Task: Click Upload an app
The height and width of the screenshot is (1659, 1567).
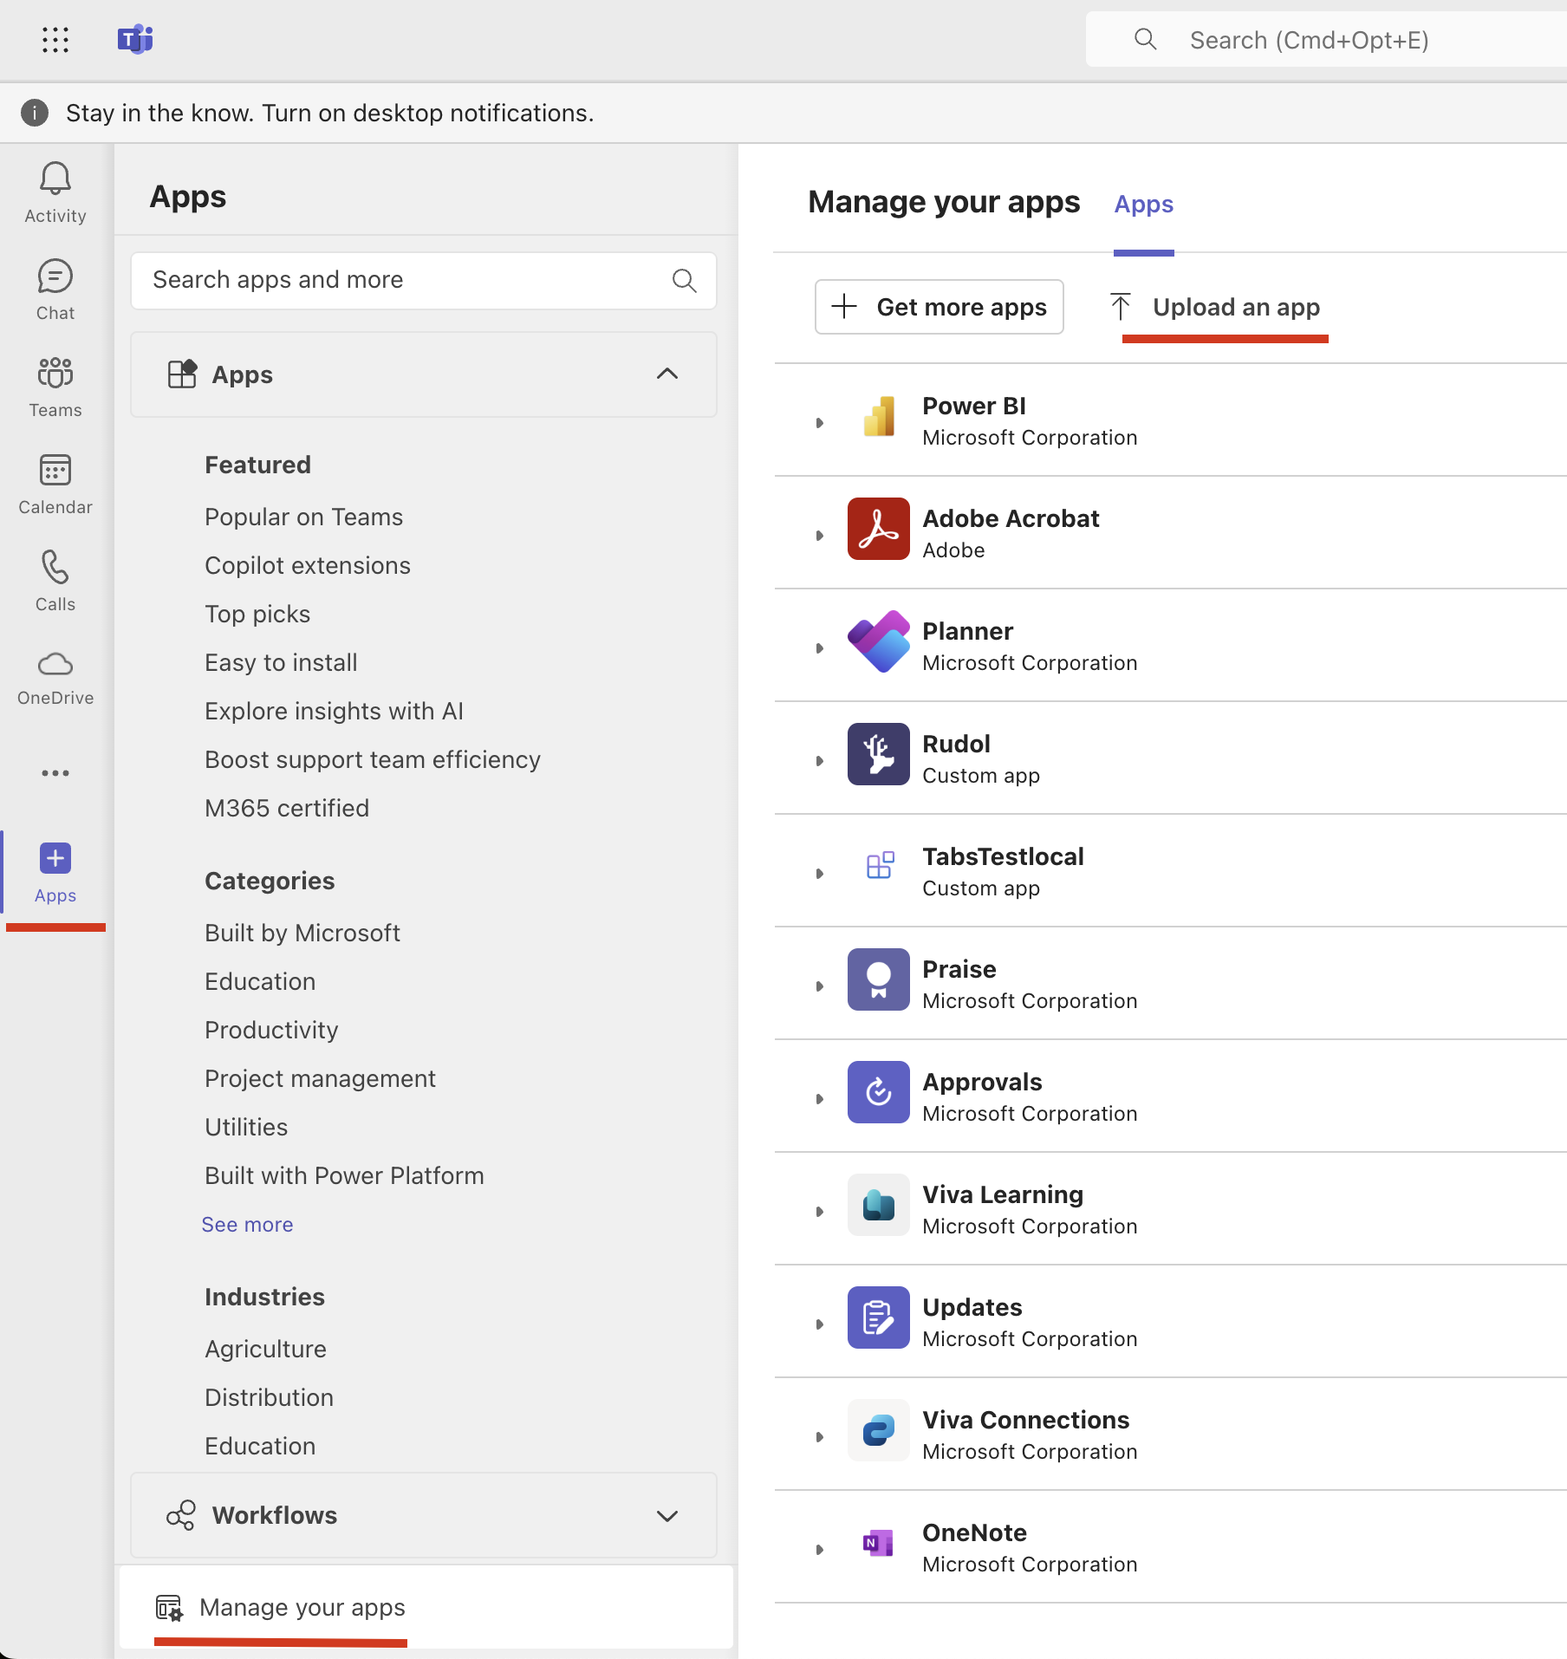Action: [x=1215, y=307]
